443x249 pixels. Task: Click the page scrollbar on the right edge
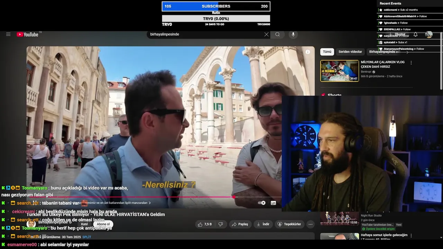441,61
